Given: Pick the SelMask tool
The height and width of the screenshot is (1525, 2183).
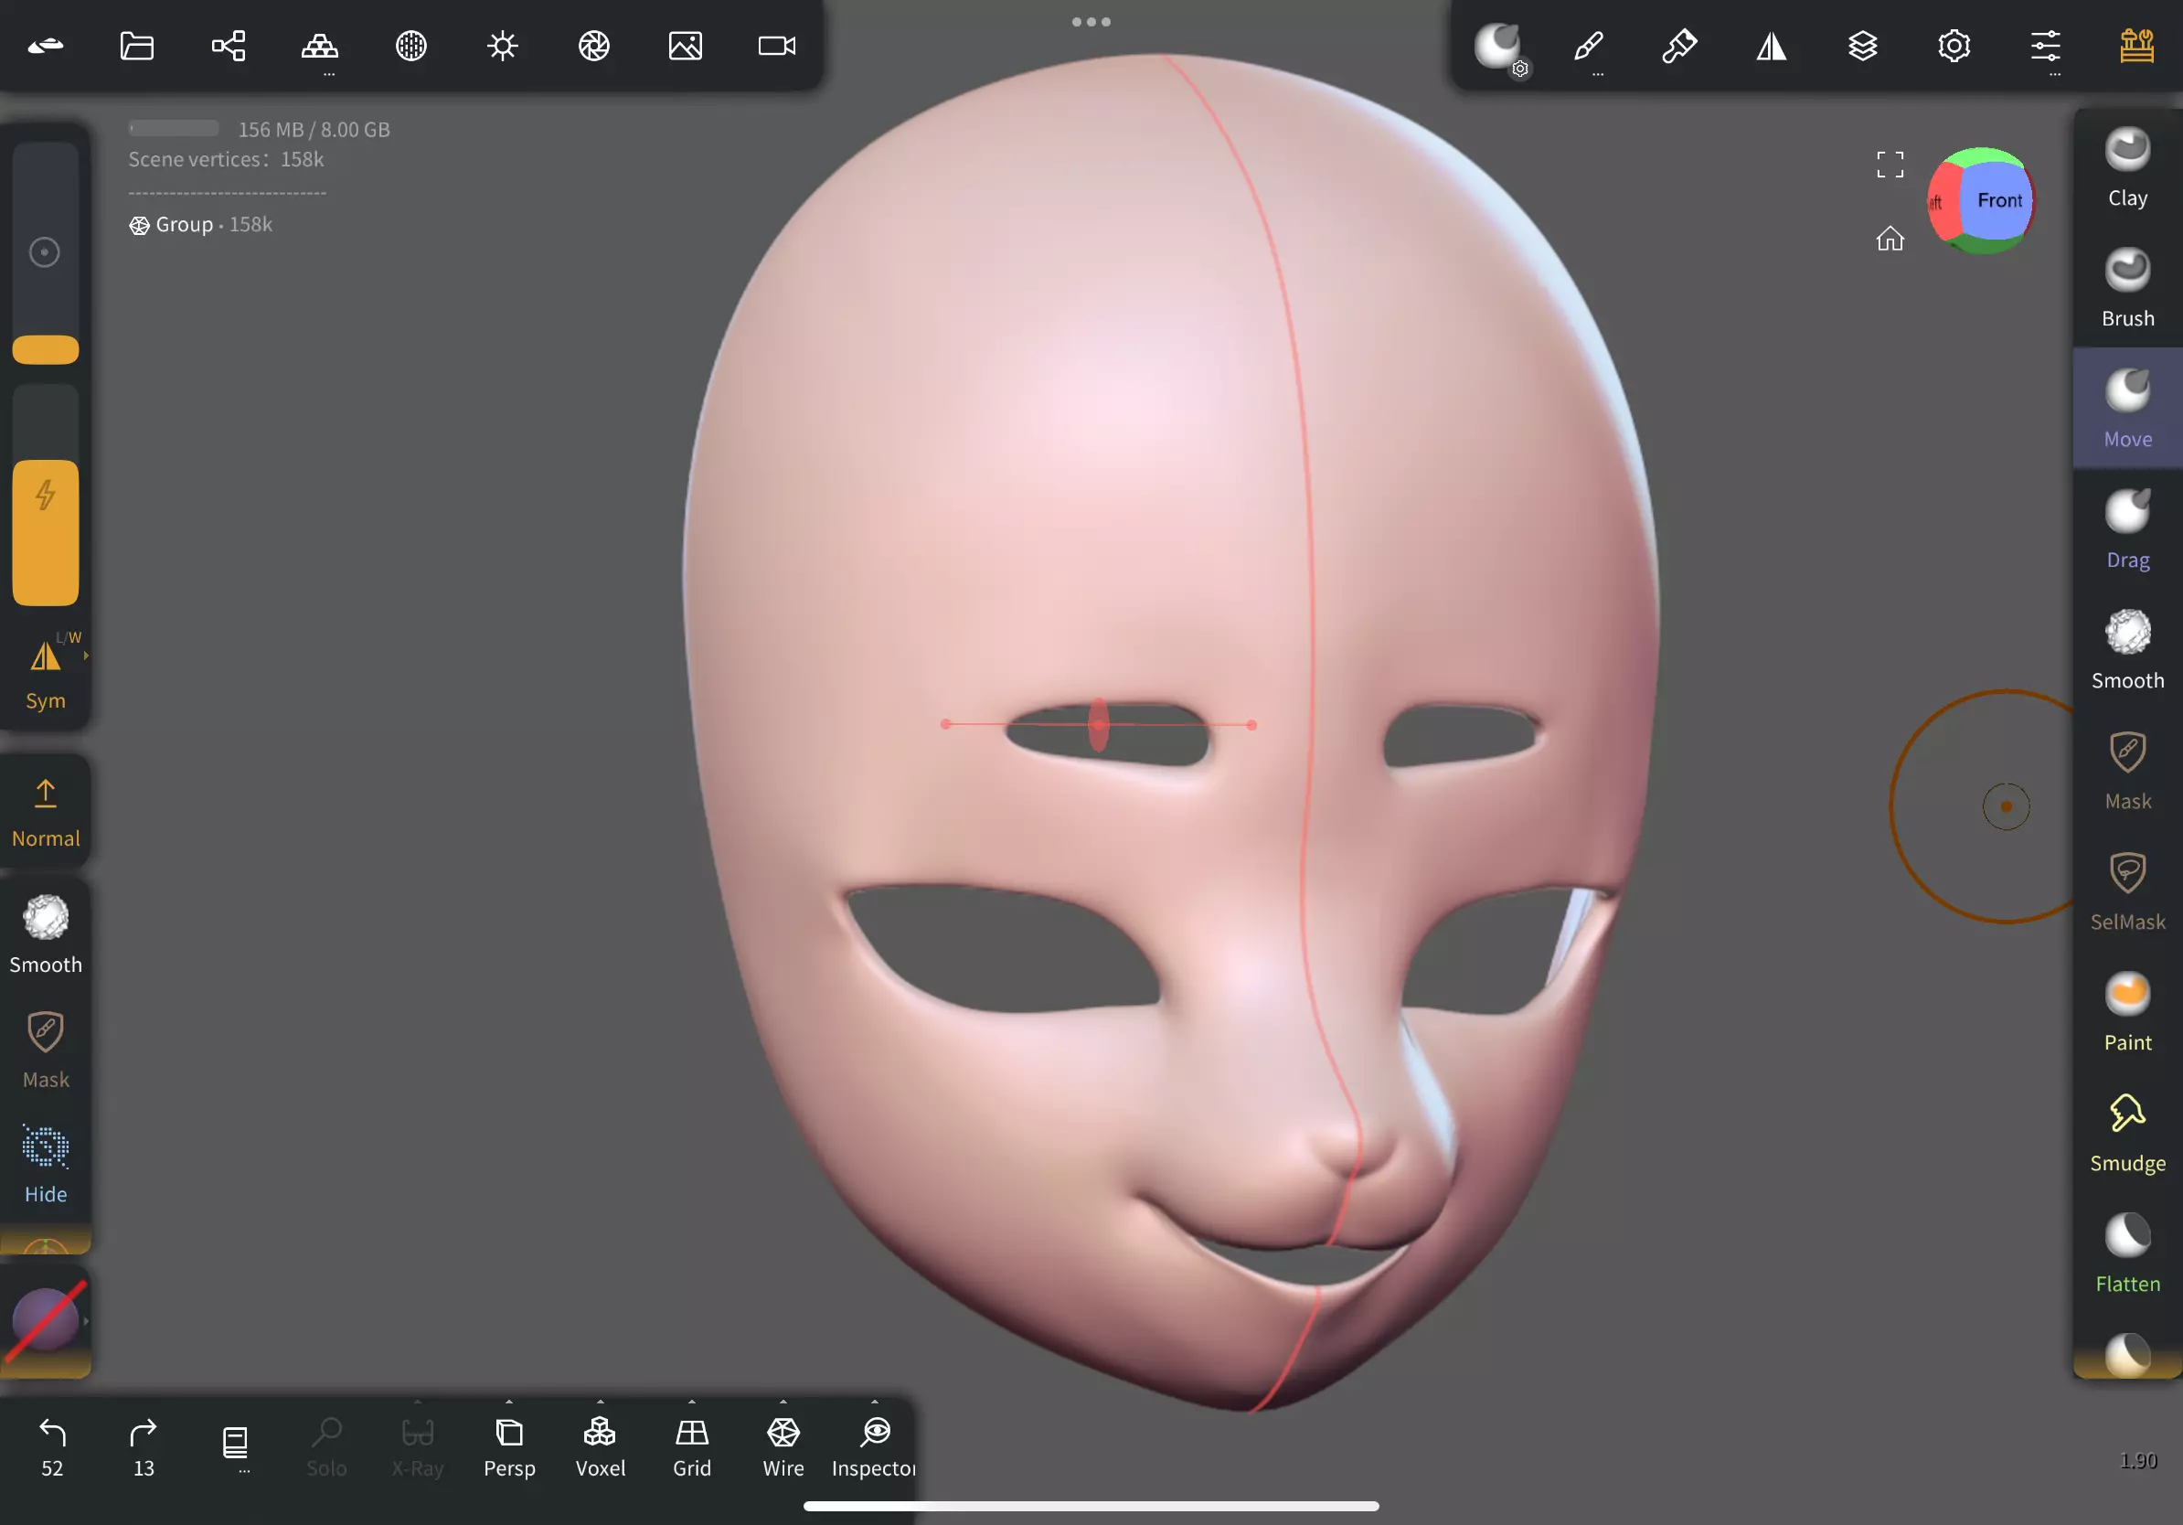Looking at the screenshot, I should click(x=2127, y=891).
